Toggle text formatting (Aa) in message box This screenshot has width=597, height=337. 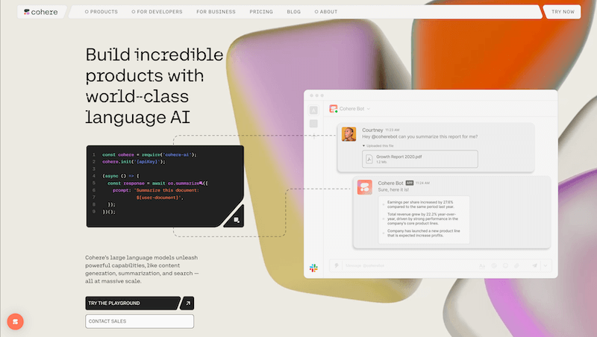(482, 266)
